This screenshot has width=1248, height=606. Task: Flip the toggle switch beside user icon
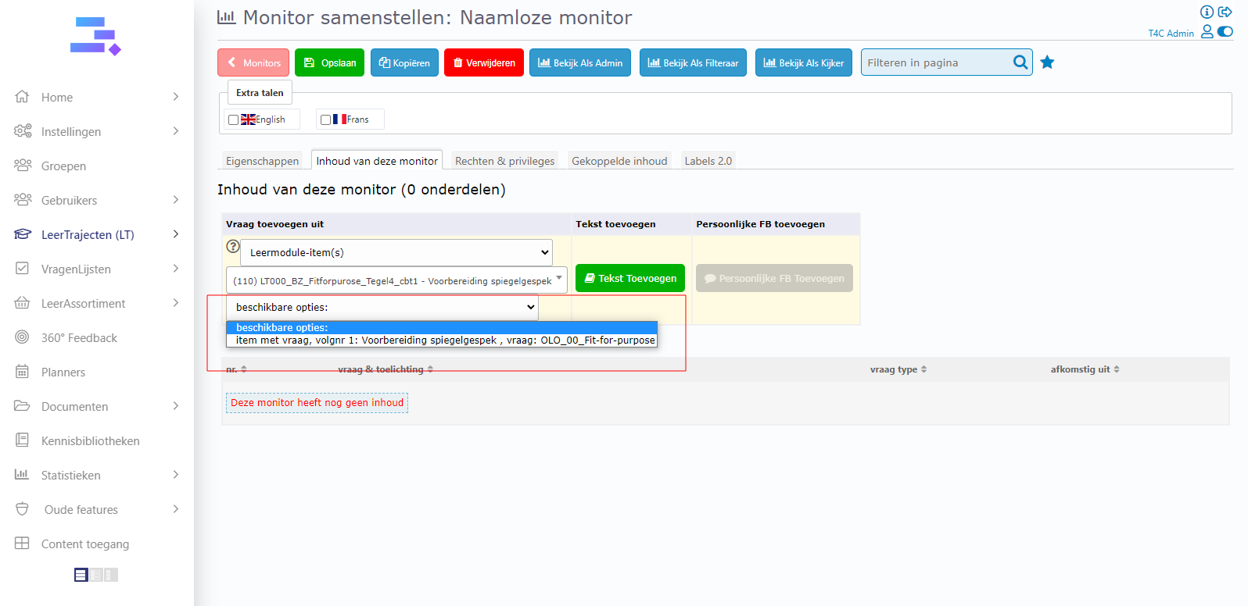point(1225,31)
